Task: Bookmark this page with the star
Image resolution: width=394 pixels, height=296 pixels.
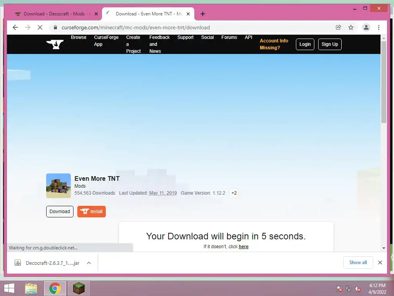Action: [351, 27]
